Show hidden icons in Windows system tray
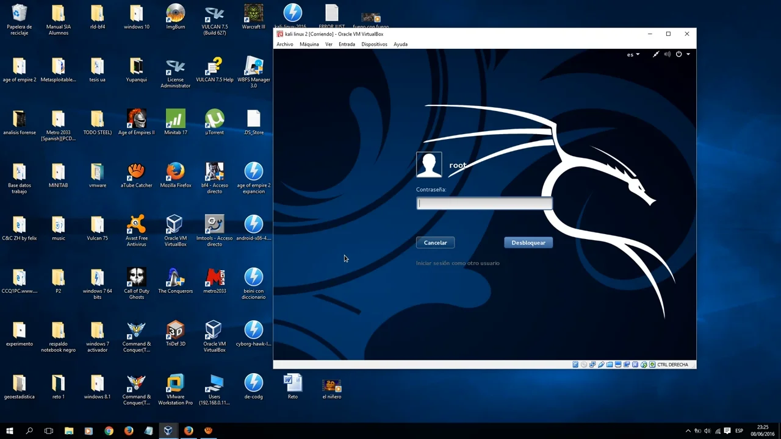Viewport: 781px width, 439px height. click(x=688, y=431)
